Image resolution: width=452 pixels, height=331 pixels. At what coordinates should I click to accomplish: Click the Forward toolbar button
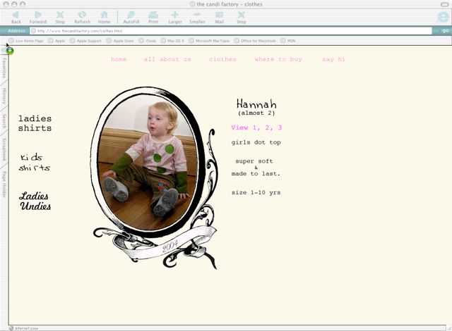[37, 17]
